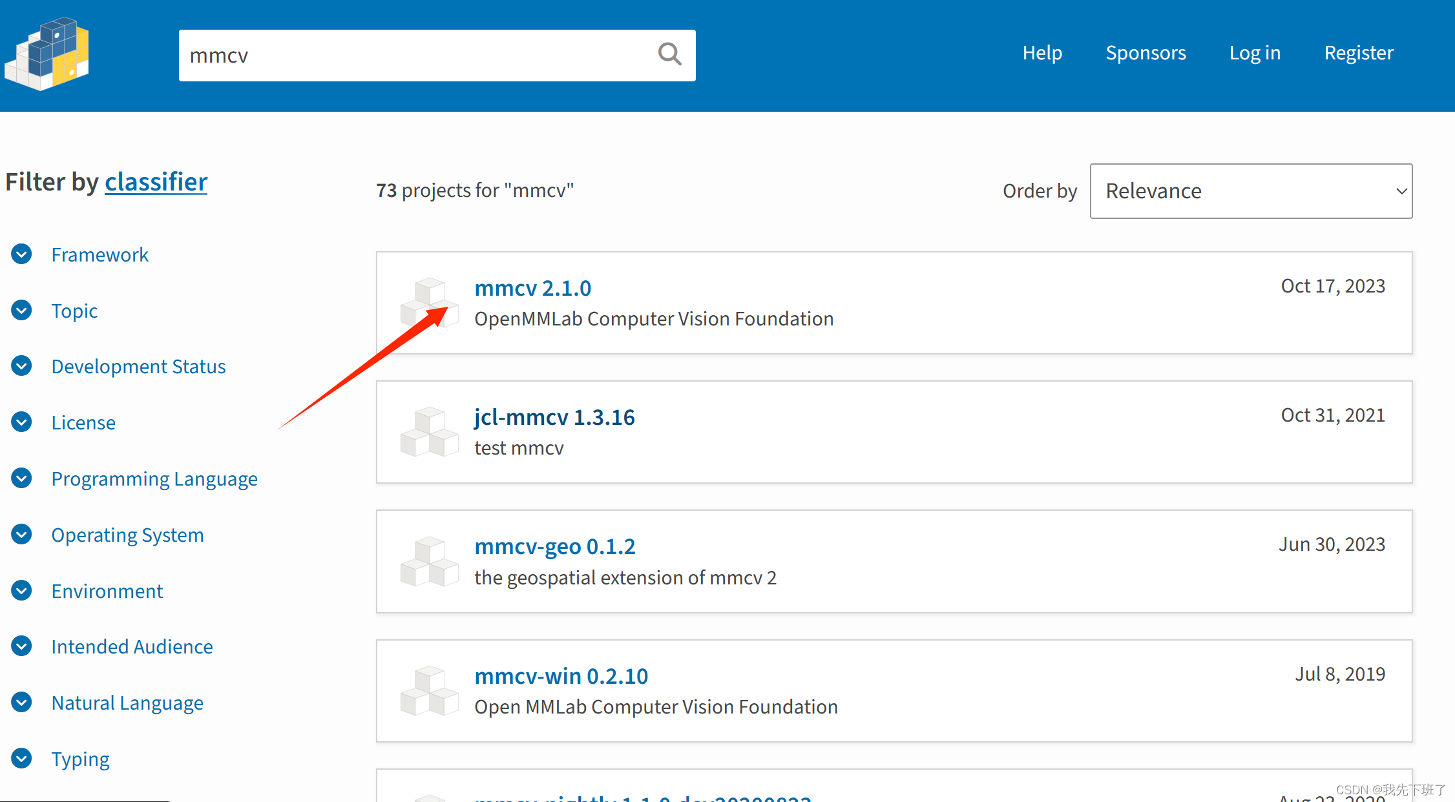Expand the Development Status filter
This screenshot has height=802, width=1455.
[22, 366]
